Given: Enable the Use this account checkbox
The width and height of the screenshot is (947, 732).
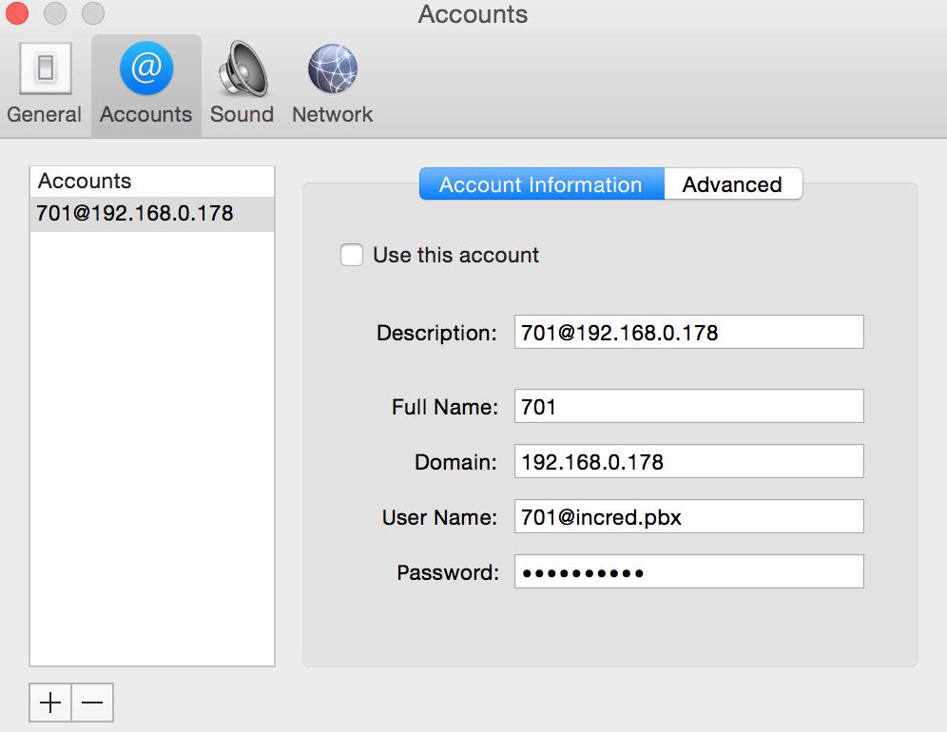Looking at the screenshot, I should 352,255.
